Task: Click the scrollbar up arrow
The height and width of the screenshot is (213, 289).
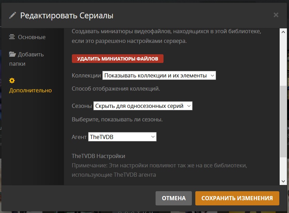Action: click(x=283, y=32)
